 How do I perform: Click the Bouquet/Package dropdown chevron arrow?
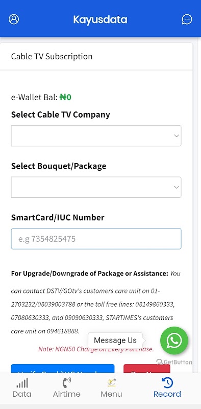point(177,187)
